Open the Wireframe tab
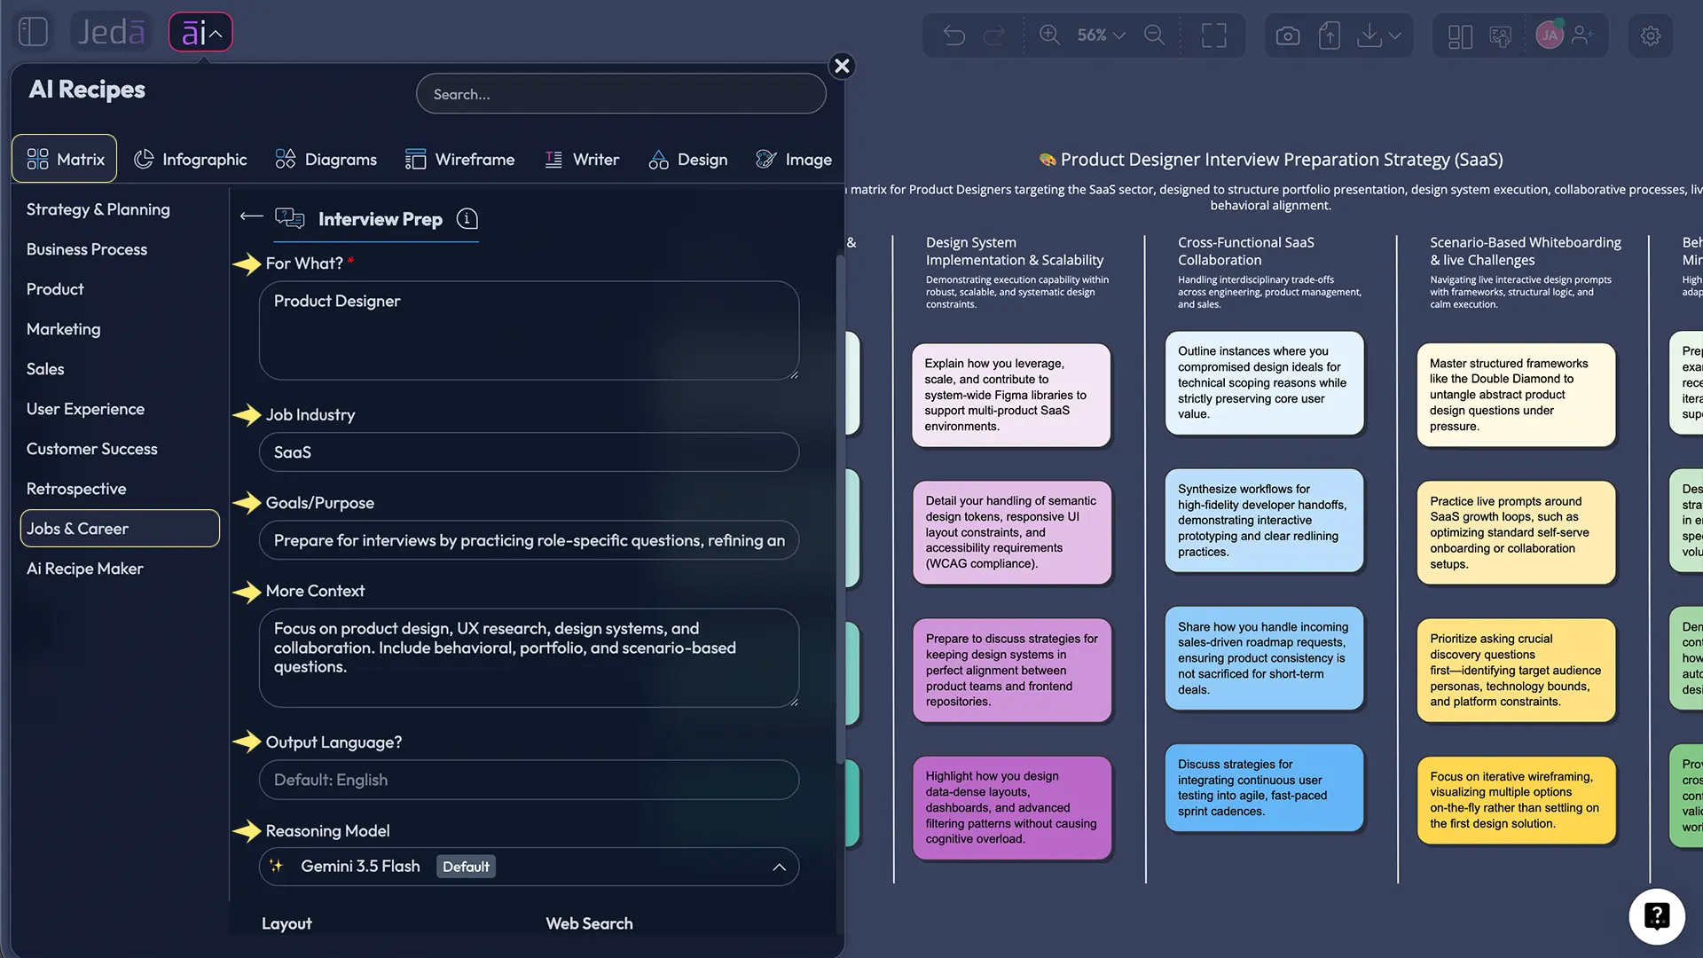 point(459,160)
